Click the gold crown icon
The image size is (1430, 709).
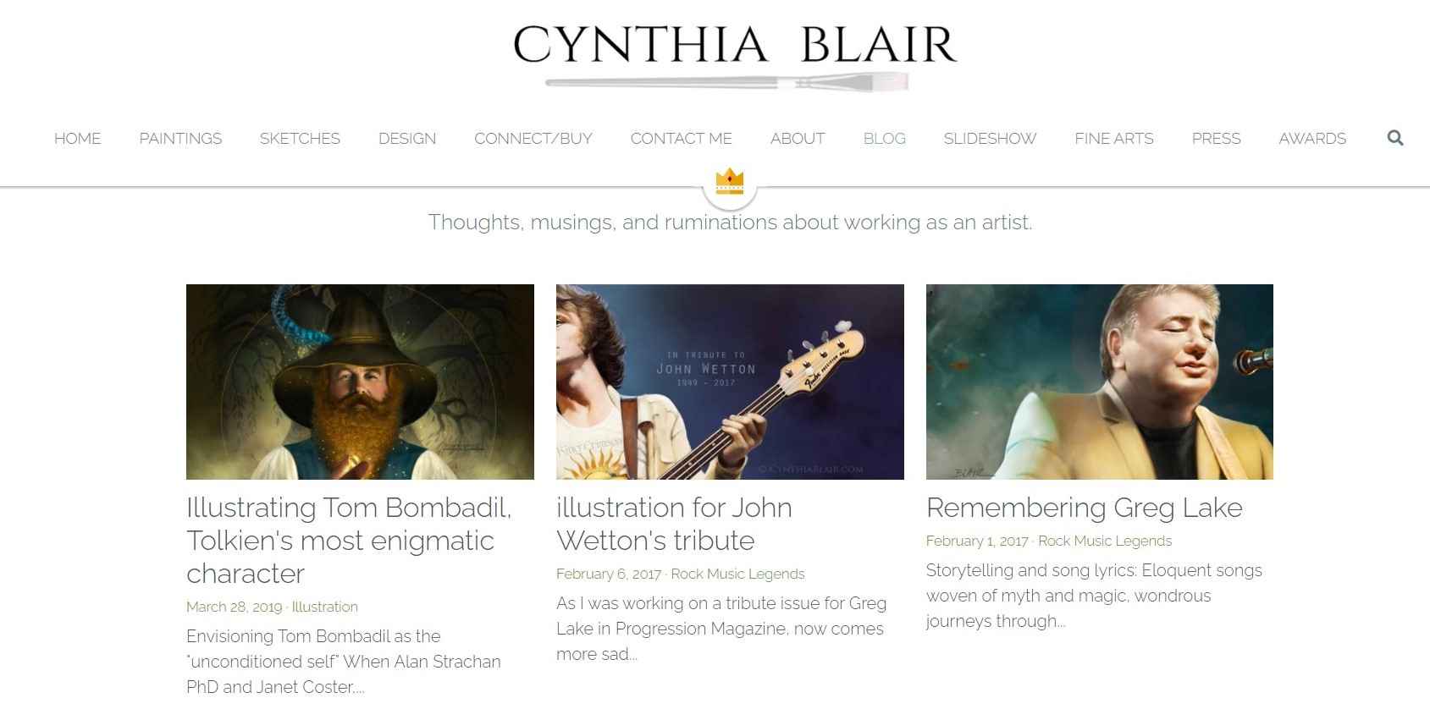[729, 181]
